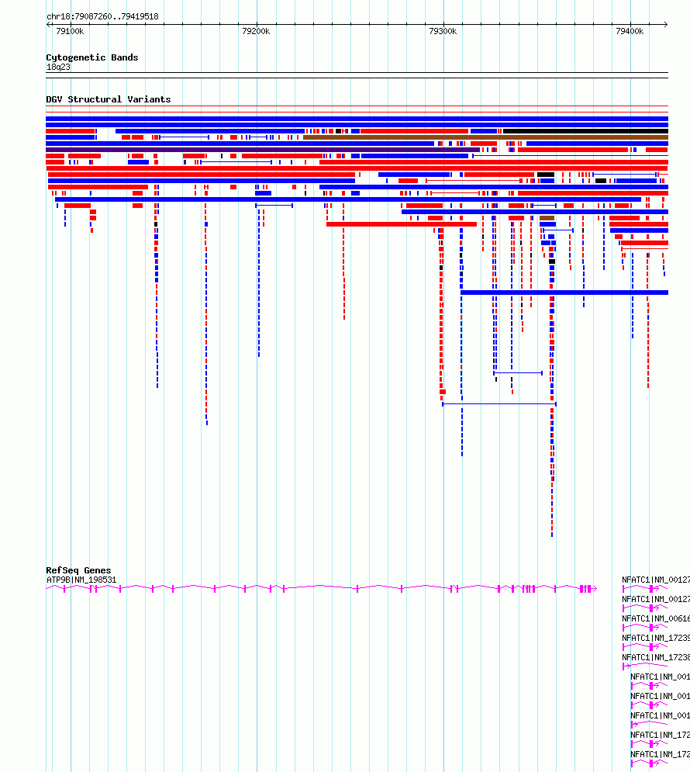The image size is (690, 772).
Task: Select the ATP9B gene model glyph
Action: [x=321, y=588]
